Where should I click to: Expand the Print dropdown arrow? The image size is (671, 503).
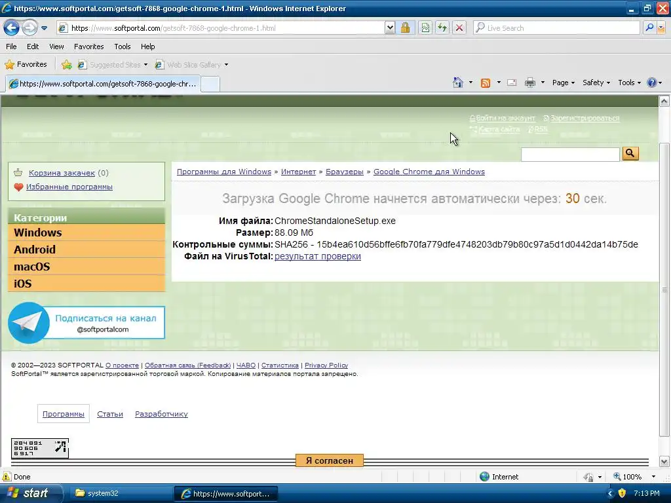(543, 83)
